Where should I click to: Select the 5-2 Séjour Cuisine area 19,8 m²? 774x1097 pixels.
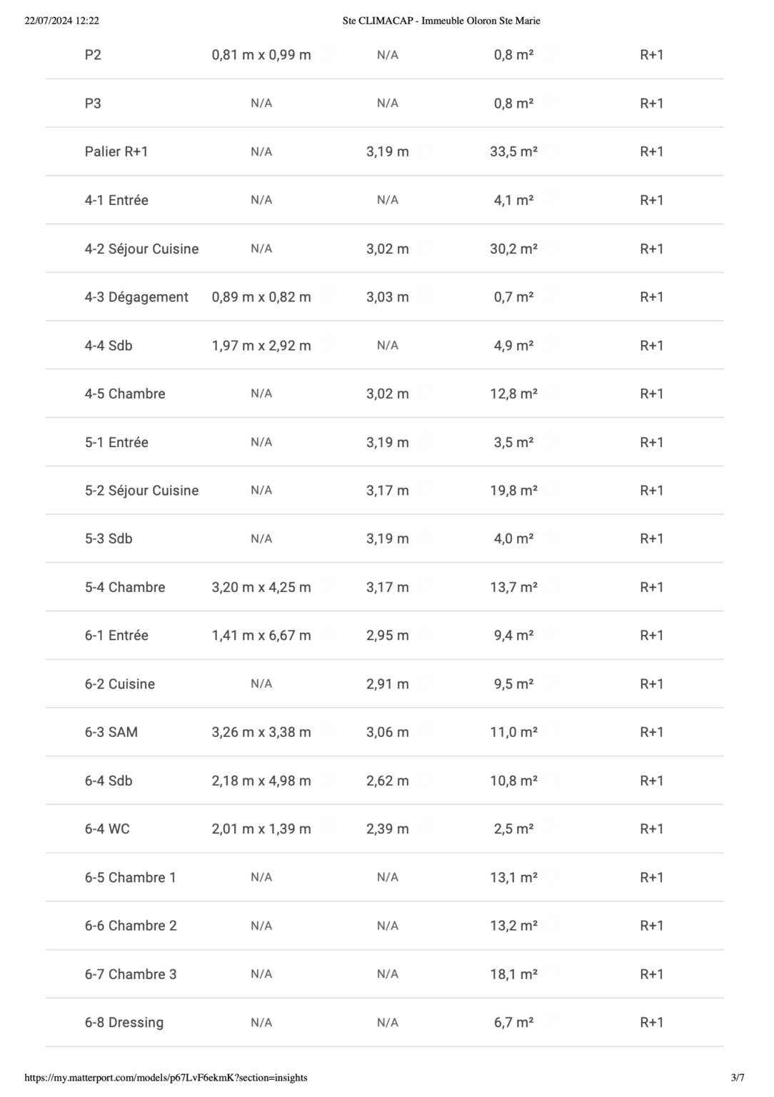pos(513,491)
